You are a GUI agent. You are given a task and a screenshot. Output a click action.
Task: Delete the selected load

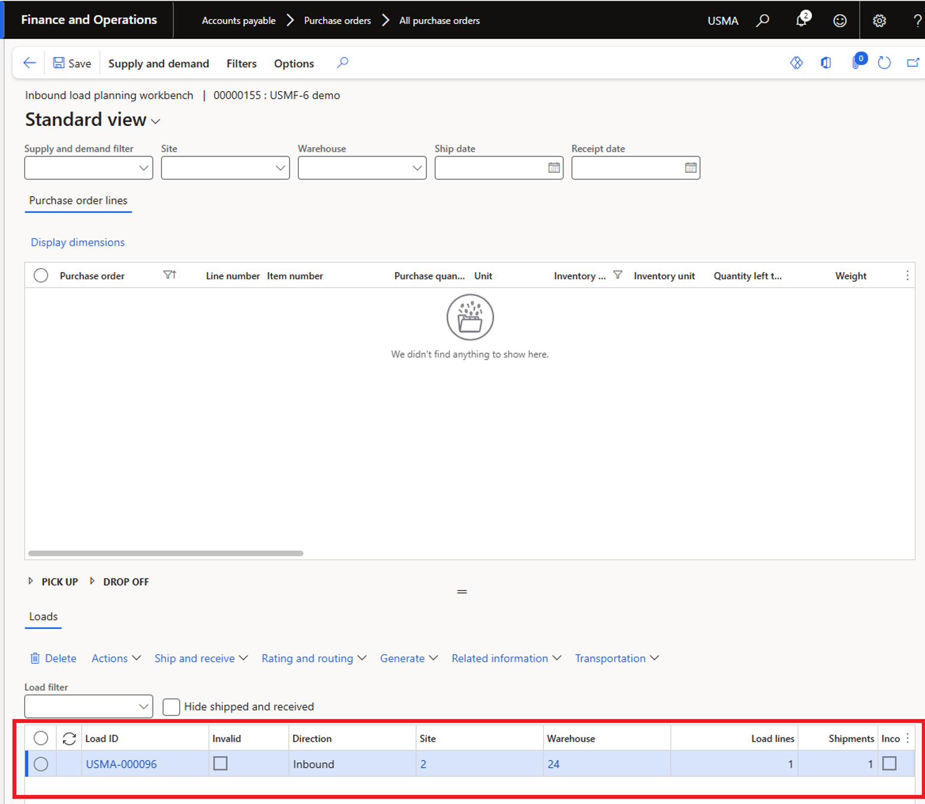pyautogui.click(x=53, y=658)
